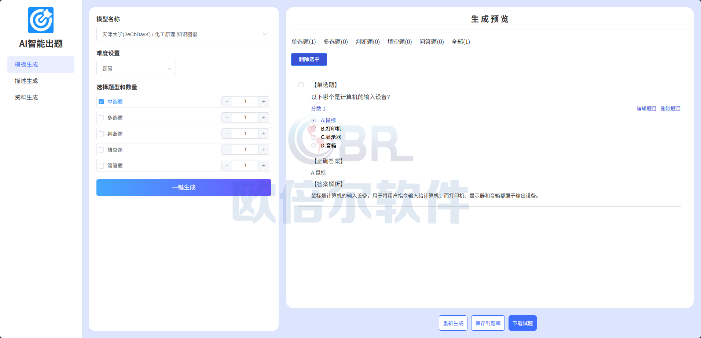
Task: Enable the 多选题 checkbox
Action: pyautogui.click(x=101, y=118)
